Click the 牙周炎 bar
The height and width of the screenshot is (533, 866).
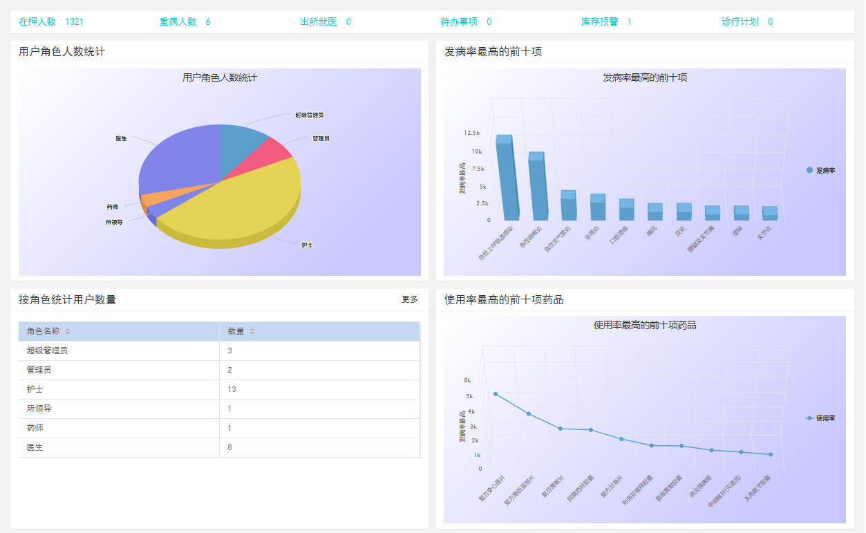pos(599,207)
